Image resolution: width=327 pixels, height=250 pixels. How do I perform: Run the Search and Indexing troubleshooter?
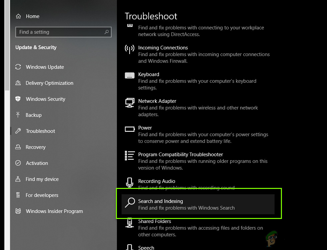tap(198, 204)
